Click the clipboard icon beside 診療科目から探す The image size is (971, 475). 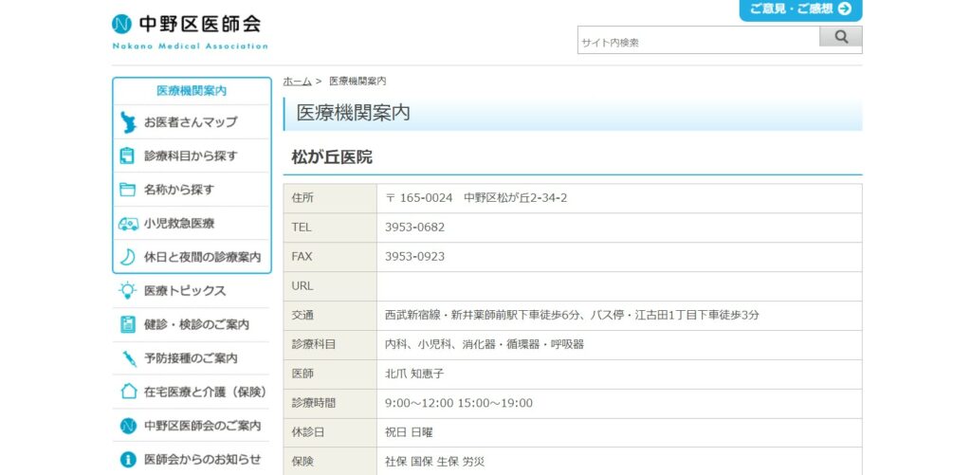click(x=127, y=155)
